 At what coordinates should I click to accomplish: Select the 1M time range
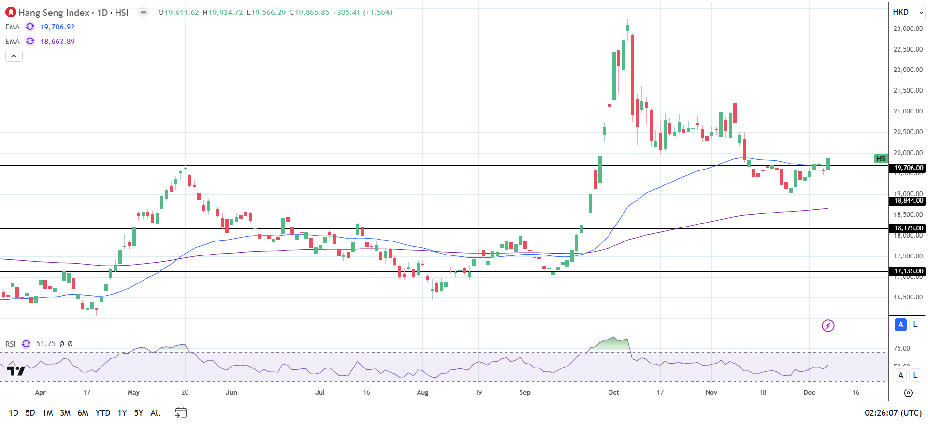(47, 413)
